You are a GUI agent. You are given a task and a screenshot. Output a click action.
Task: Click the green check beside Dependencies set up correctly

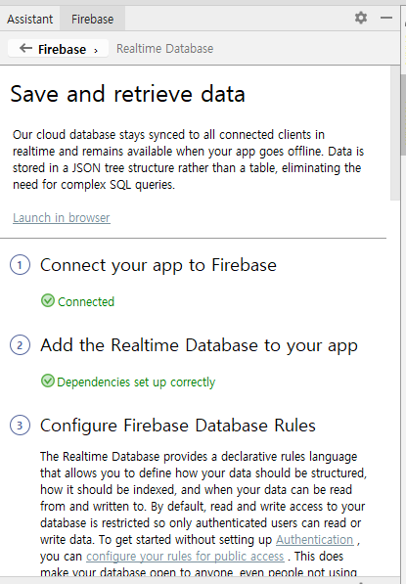pos(48,381)
